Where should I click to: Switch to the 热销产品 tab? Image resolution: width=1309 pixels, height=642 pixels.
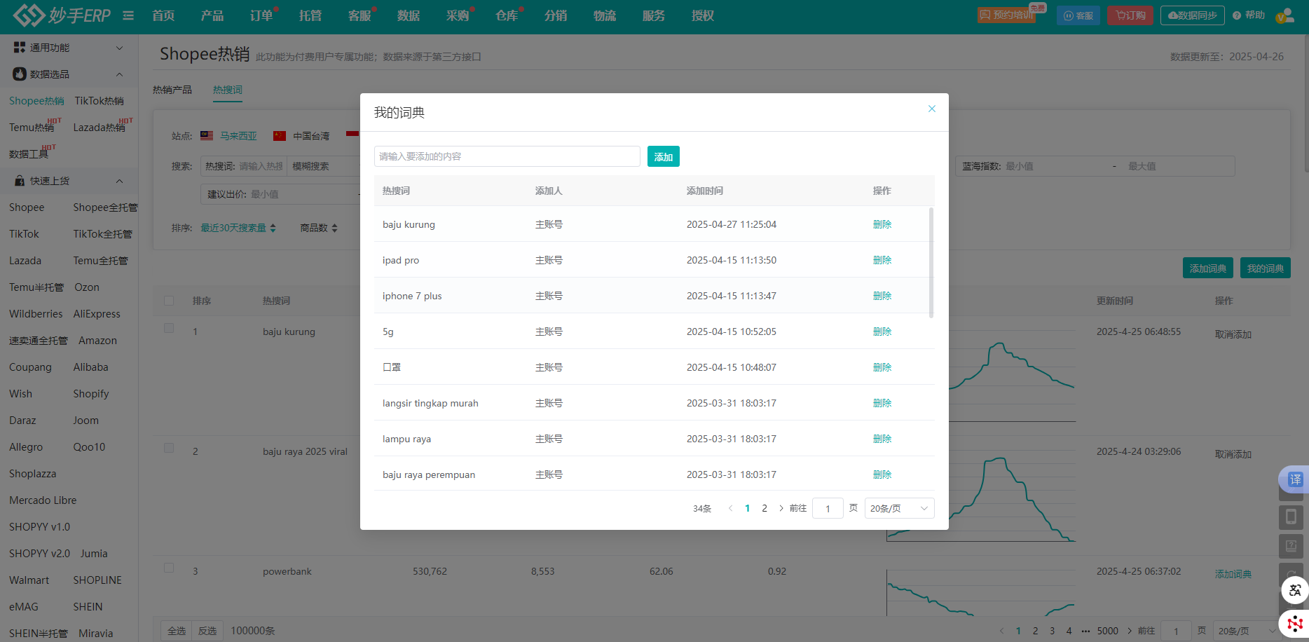click(172, 90)
